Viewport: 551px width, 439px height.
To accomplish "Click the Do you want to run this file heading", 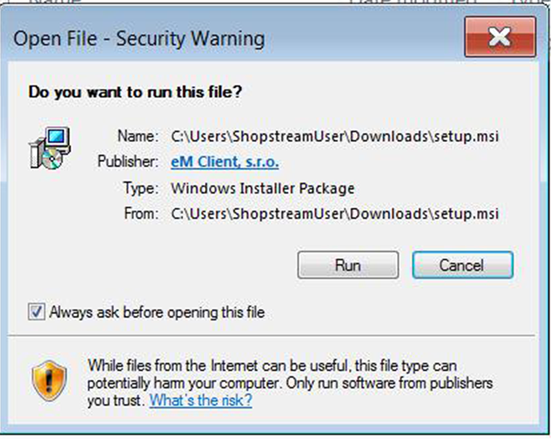I will 135,92.
